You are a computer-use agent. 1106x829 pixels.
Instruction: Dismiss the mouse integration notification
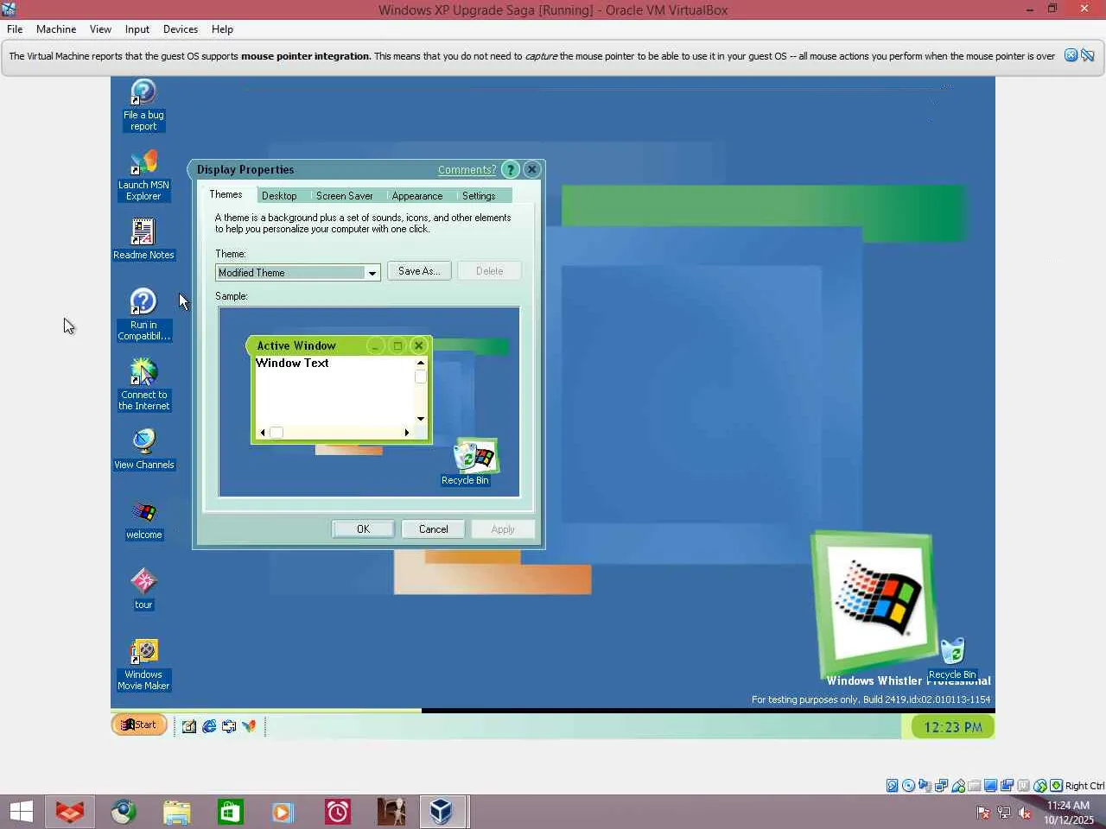coord(1071,55)
